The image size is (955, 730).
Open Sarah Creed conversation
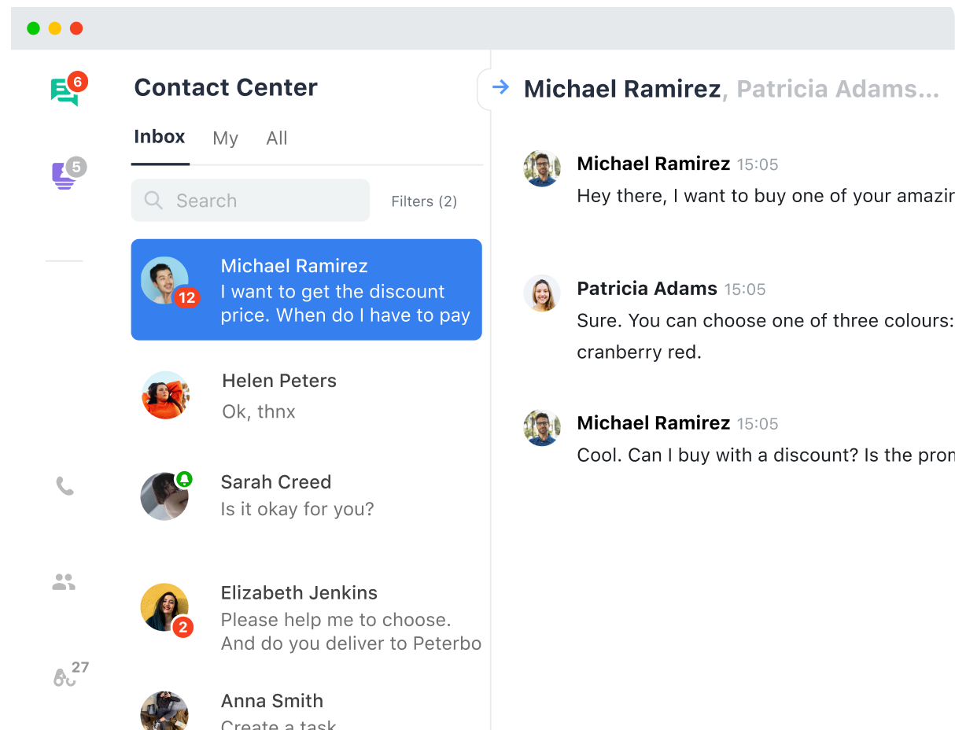306,496
